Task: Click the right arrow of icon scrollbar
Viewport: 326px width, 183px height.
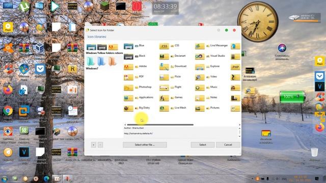Action: tap(239, 125)
